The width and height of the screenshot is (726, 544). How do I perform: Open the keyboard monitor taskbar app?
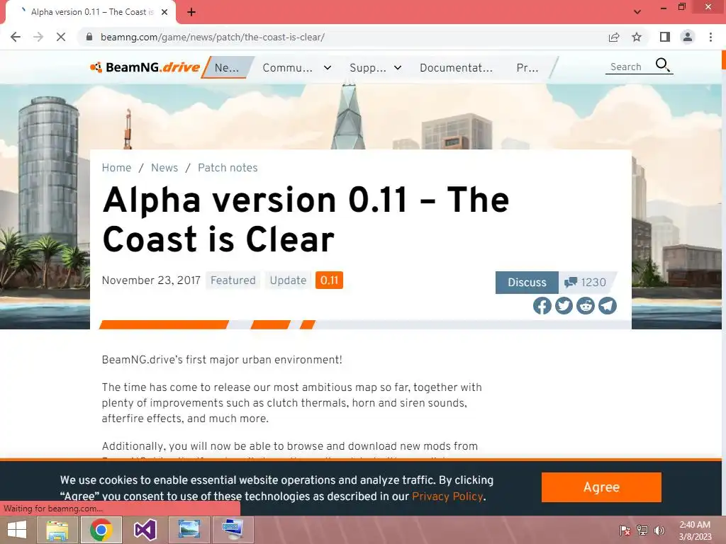[233, 530]
